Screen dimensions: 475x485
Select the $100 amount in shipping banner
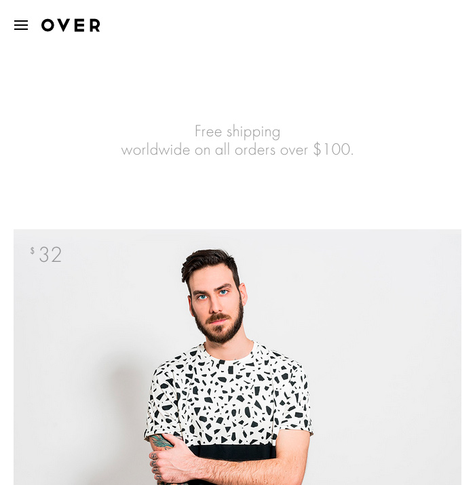point(333,149)
